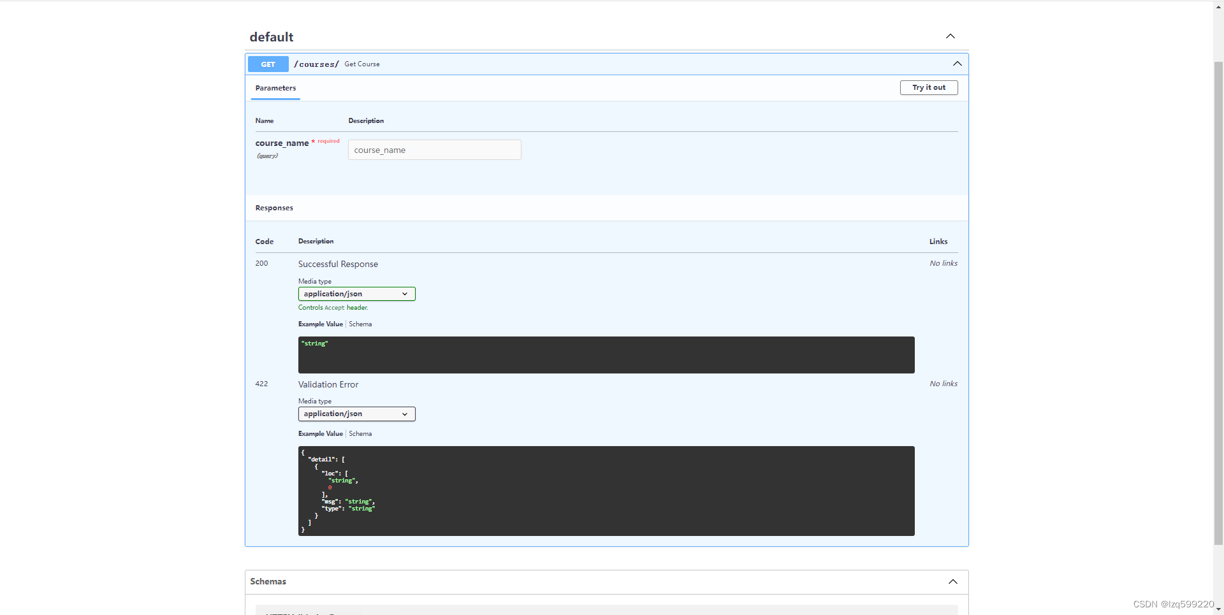Collapse the default section chevron
This screenshot has height=615, width=1224.
tap(950, 36)
